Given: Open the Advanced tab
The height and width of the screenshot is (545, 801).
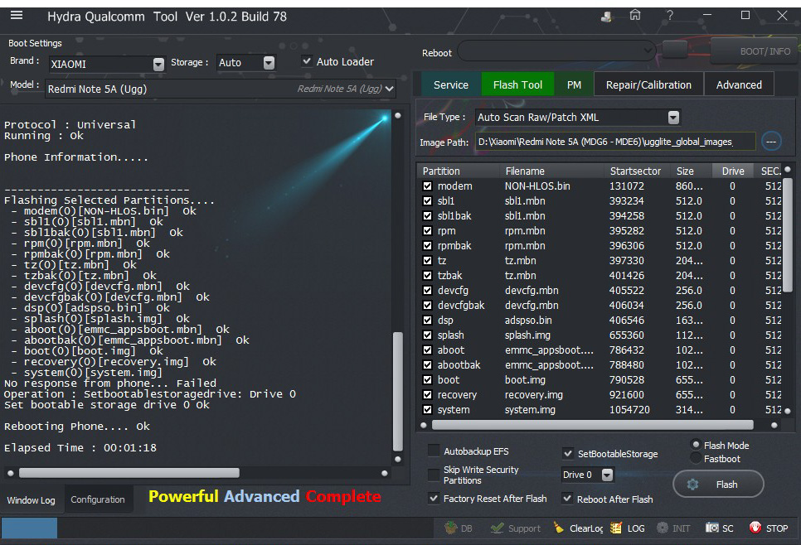Looking at the screenshot, I should point(739,84).
